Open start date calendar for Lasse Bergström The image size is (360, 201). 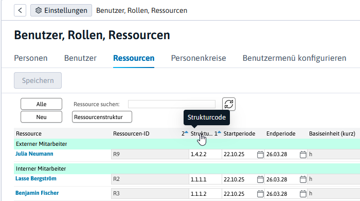260,179
